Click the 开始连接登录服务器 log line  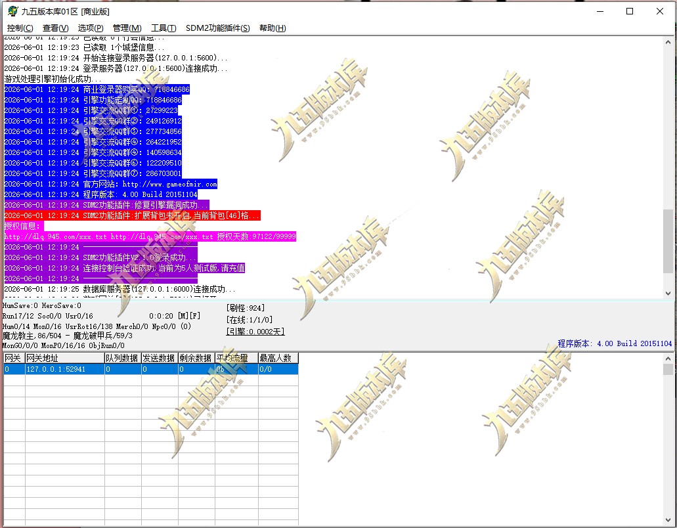pos(116,58)
